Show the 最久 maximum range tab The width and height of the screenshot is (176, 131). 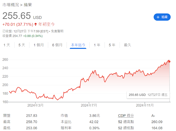coord(127,45)
